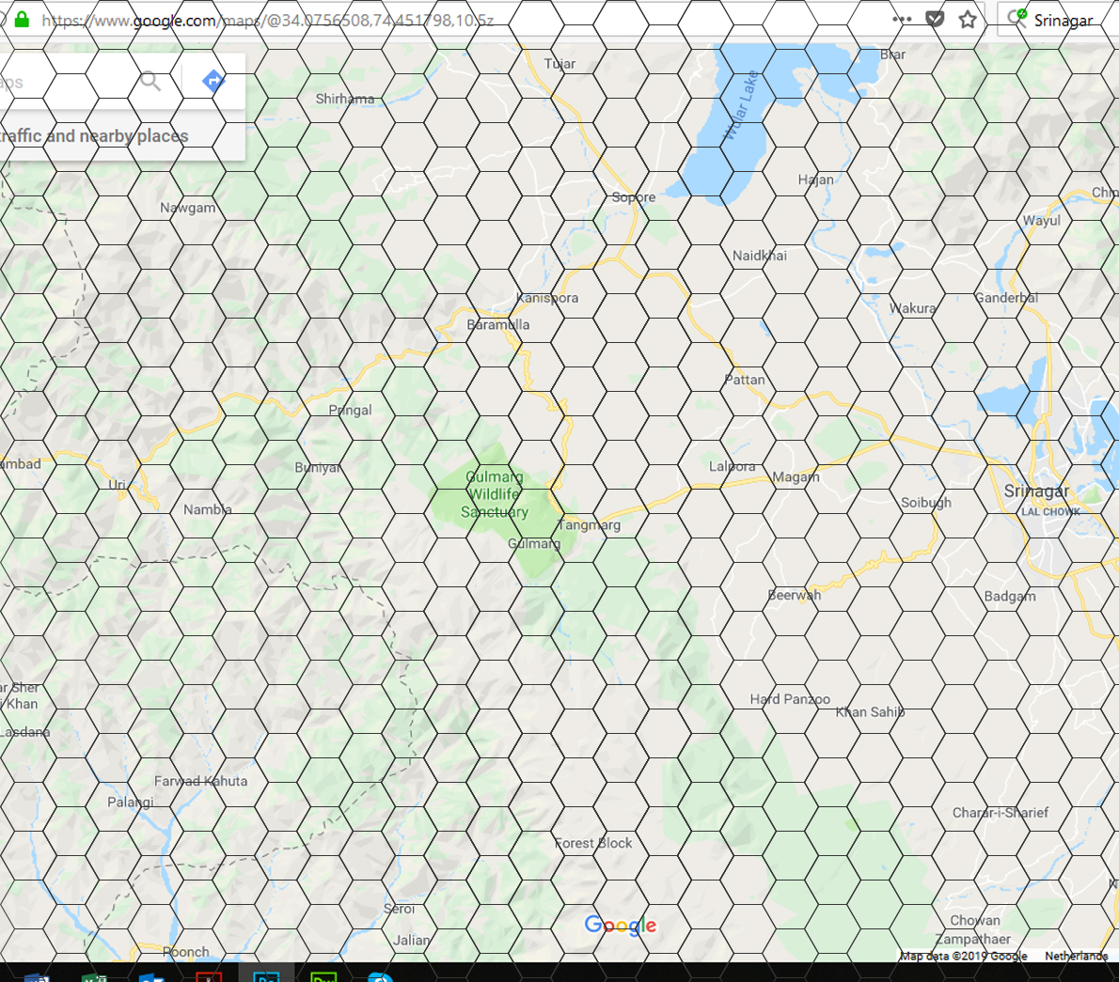Open Excel from the taskbar
The image size is (1119, 982).
(x=94, y=976)
